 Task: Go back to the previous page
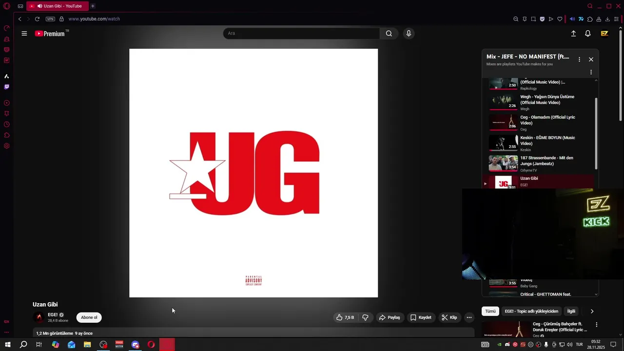pos(19,19)
